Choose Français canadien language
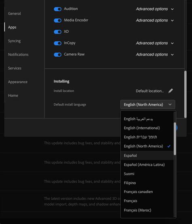Image resolution: width=192 pixels, height=224 pixels. (x=147, y=192)
